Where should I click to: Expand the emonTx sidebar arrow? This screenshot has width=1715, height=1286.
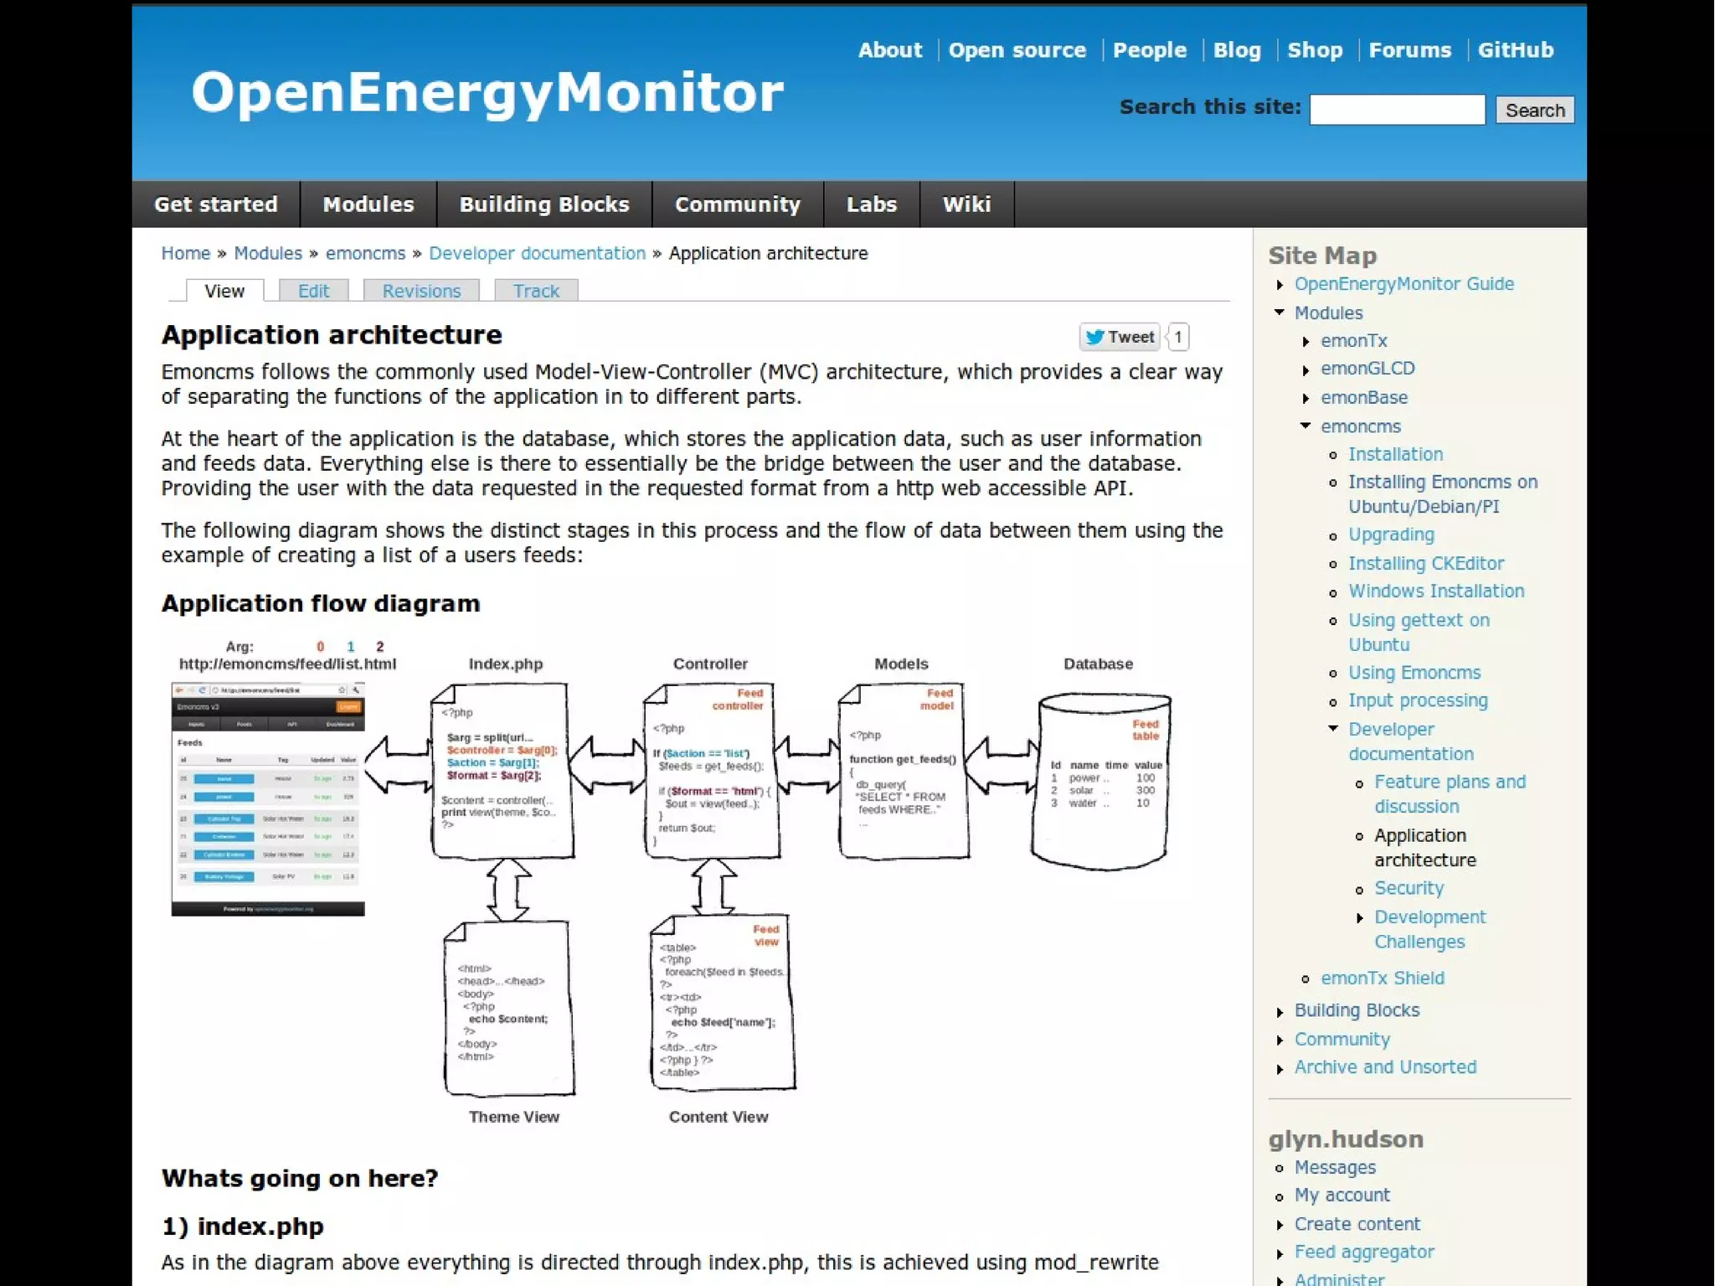[1306, 342]
